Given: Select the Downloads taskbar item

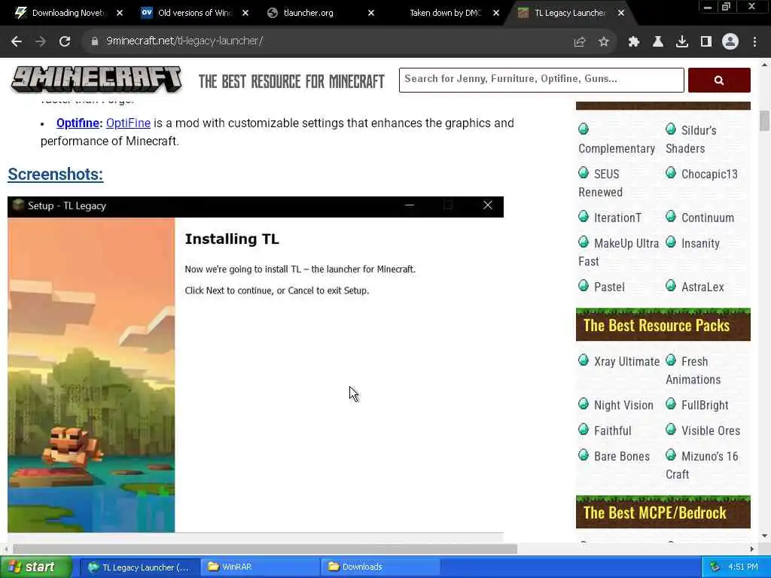Looking at the screenshot, I should coord(380,567).
